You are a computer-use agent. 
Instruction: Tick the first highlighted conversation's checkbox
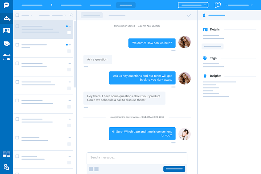[17, 26]
